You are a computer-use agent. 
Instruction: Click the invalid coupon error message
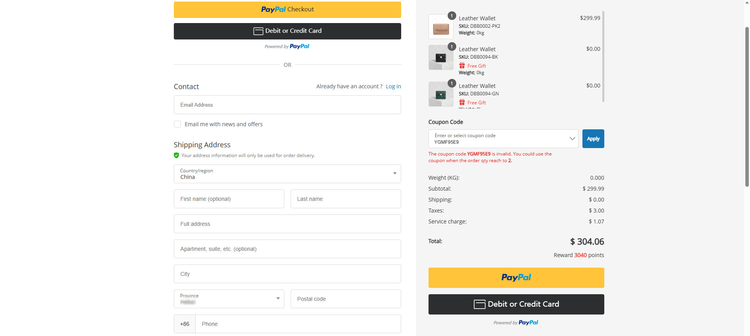point(490,157)
